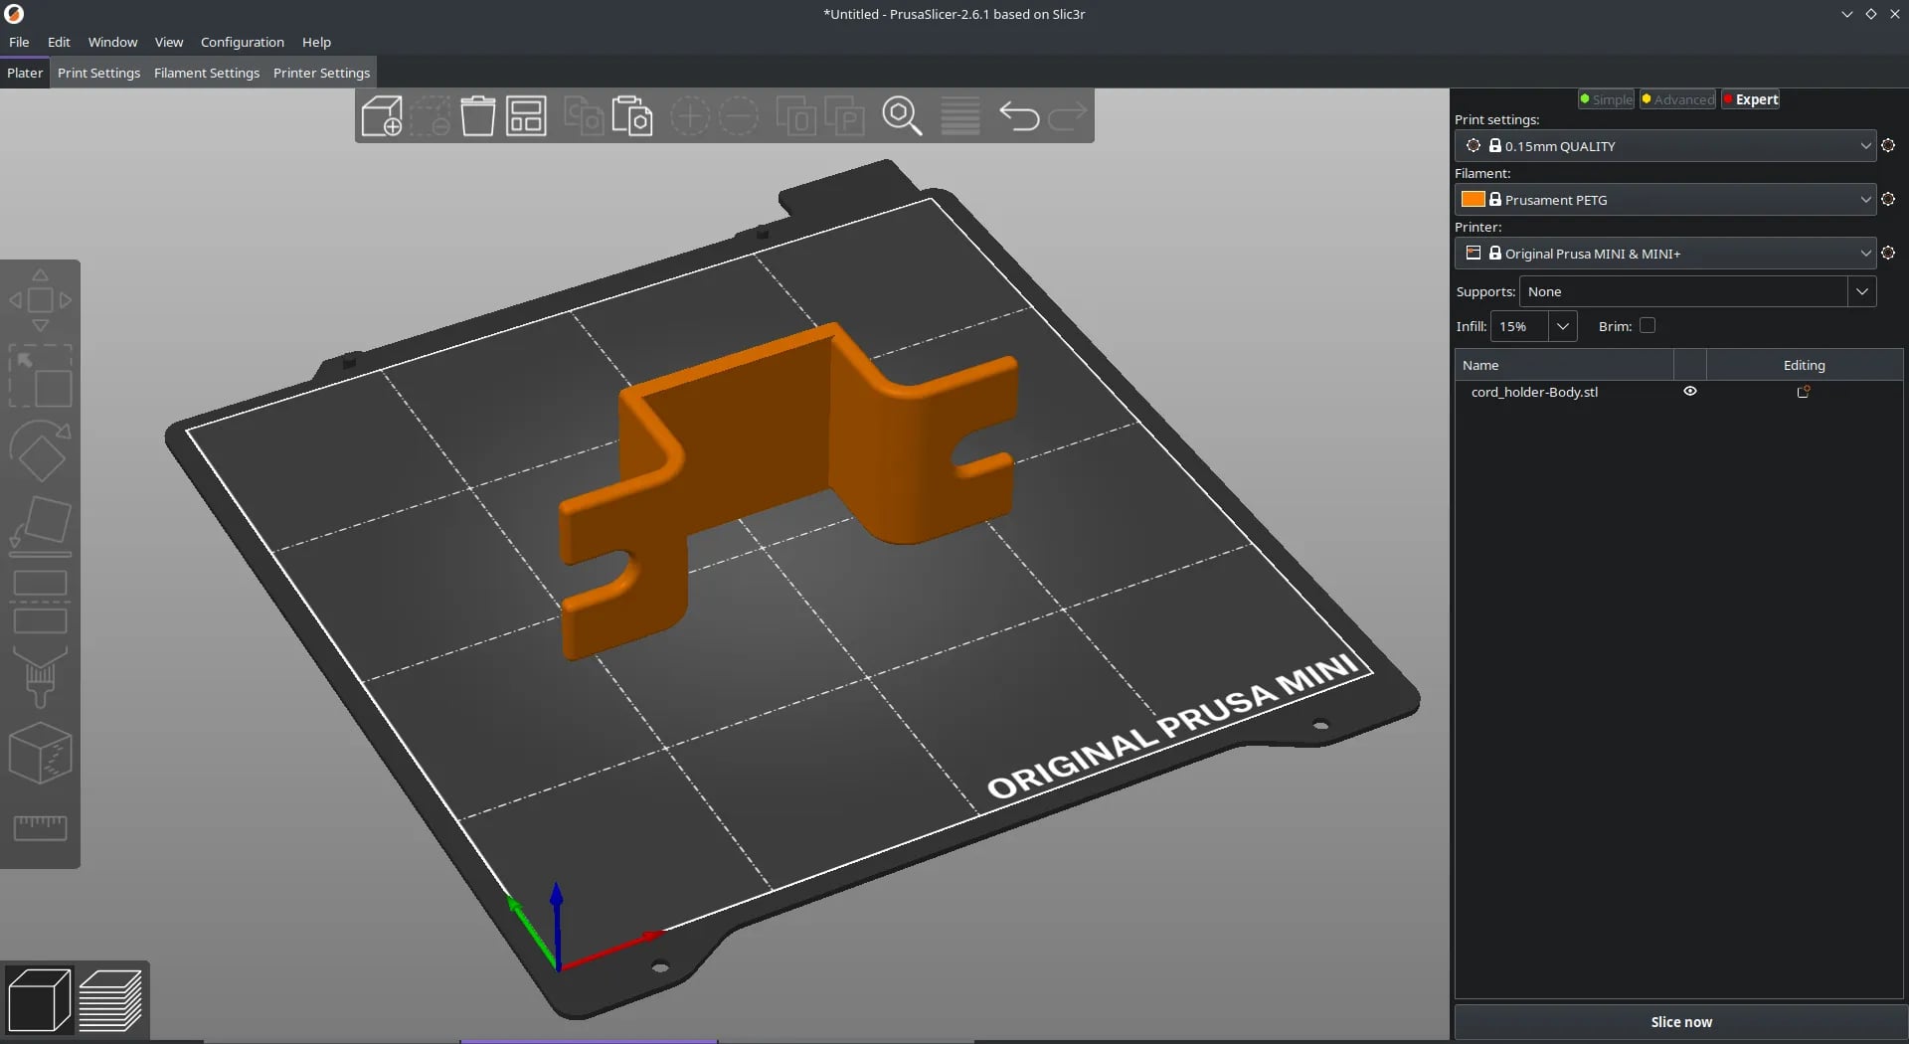This screenshot has height=1044, width=1909.
Task: Open printer preset edit gear icon
Action: tap(1888, 253)
